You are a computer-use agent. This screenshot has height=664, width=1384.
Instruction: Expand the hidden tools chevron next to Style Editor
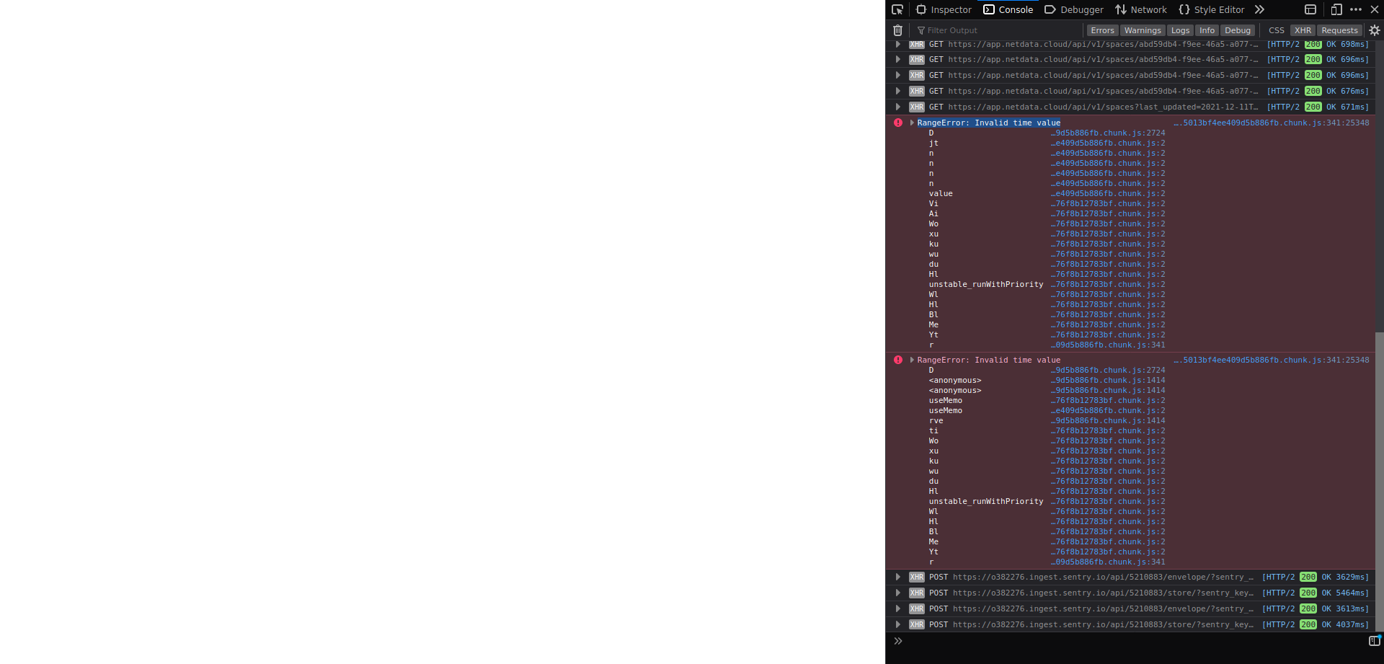point(1259,9)
